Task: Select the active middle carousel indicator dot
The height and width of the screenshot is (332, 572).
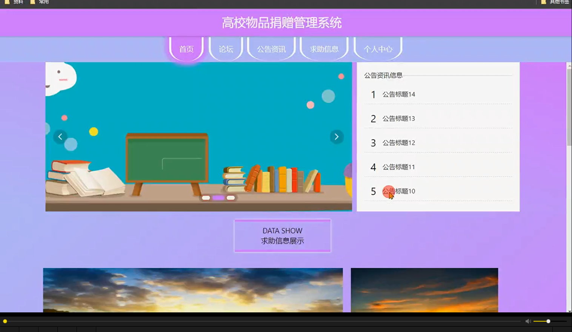Action: [219, 197]
